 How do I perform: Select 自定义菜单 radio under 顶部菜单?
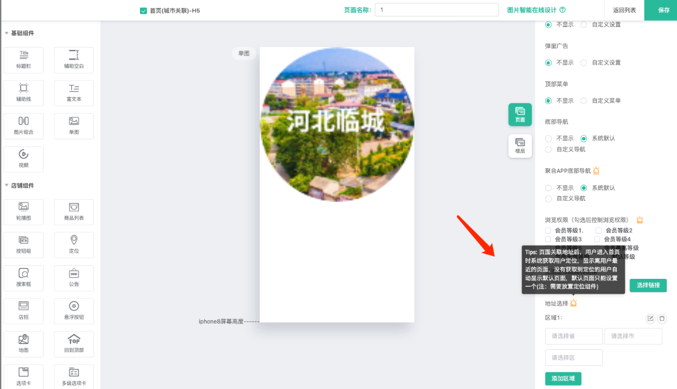(x=584, y=101)
